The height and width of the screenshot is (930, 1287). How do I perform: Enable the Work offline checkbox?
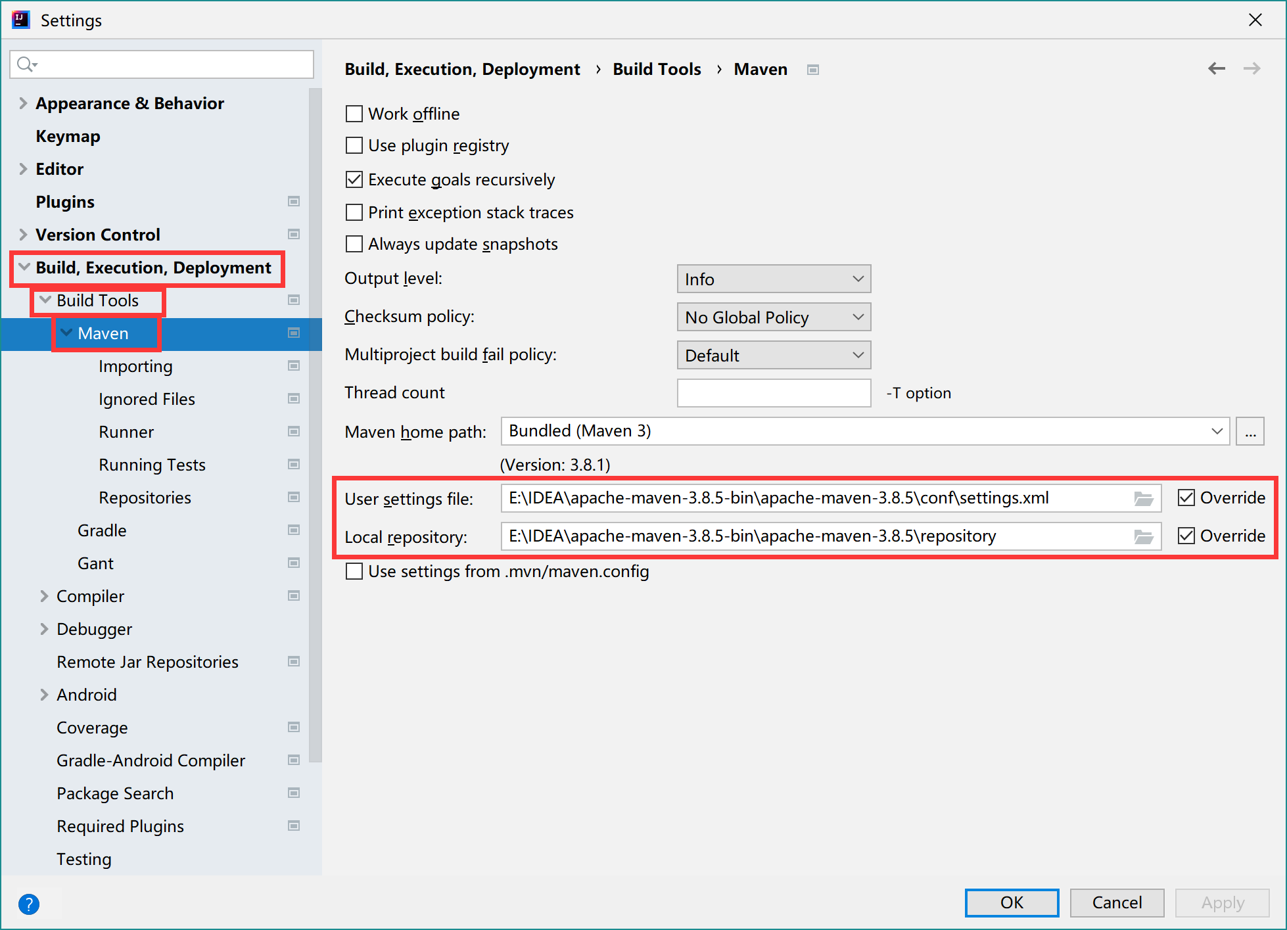pyautogui.click(x=354, y=114)
